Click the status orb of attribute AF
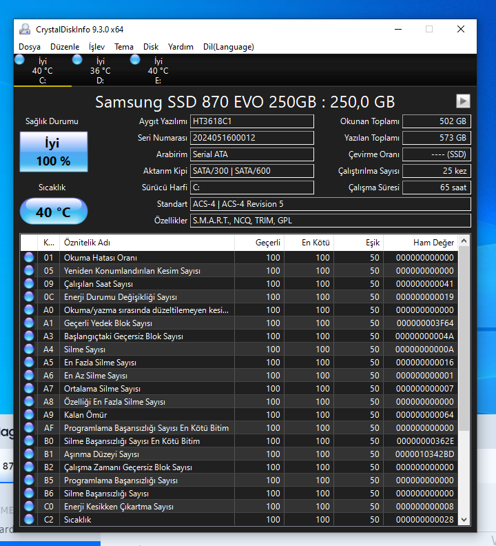This screenshot has height=546, width=496. [x=29, y=427]
